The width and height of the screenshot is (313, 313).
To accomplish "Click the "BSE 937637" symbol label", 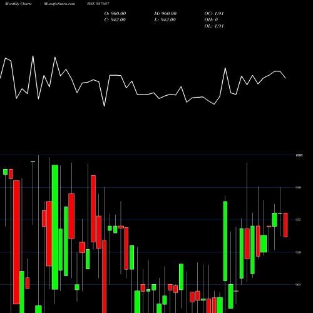I will [98, 4].
